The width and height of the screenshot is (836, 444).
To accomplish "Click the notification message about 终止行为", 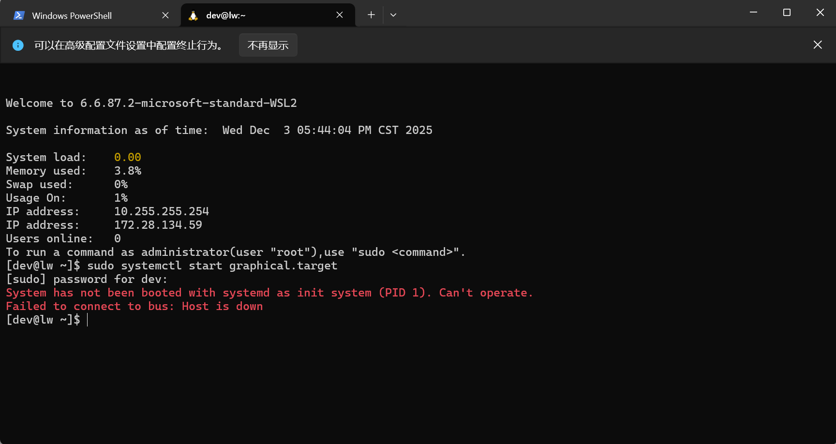I will [x=129, y=45].
